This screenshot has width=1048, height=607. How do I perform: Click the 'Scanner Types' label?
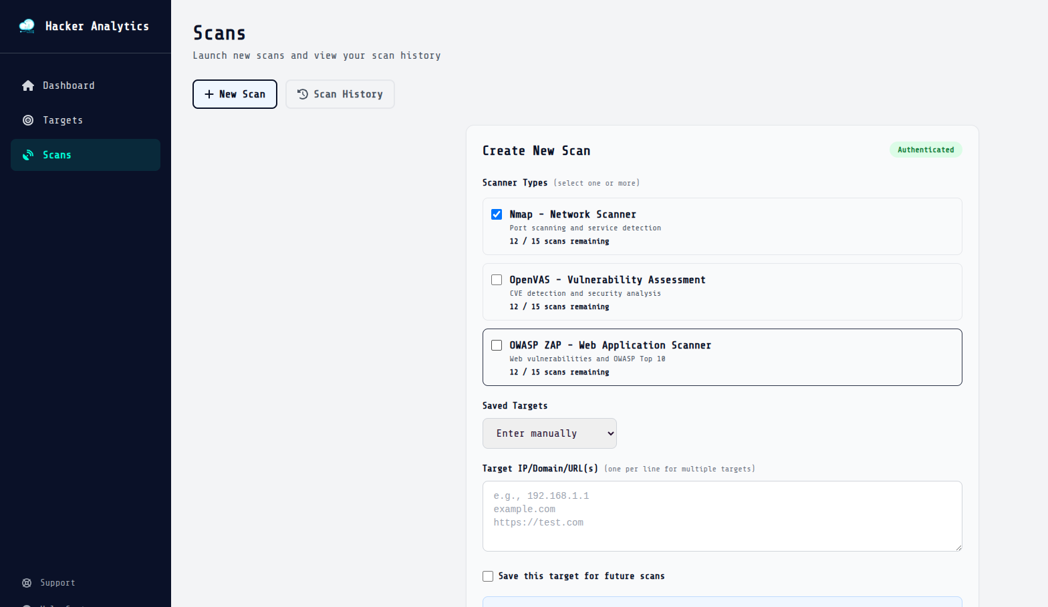tap(515, 183)
